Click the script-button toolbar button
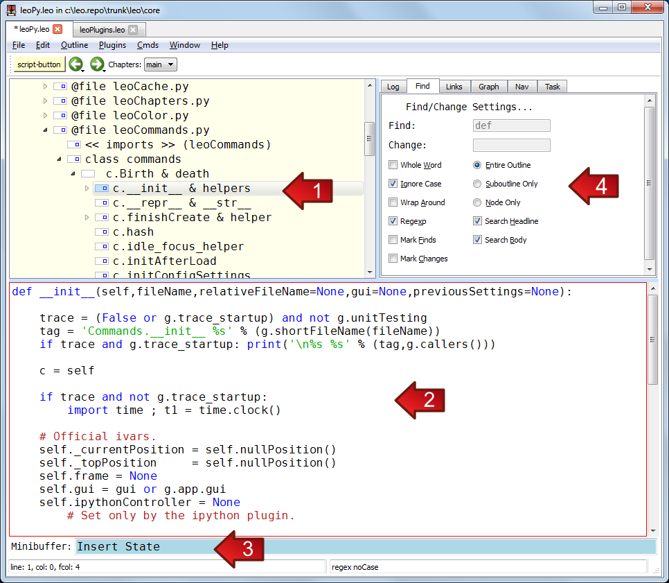Screen dimensions: 669x583 tap(39, 64)
